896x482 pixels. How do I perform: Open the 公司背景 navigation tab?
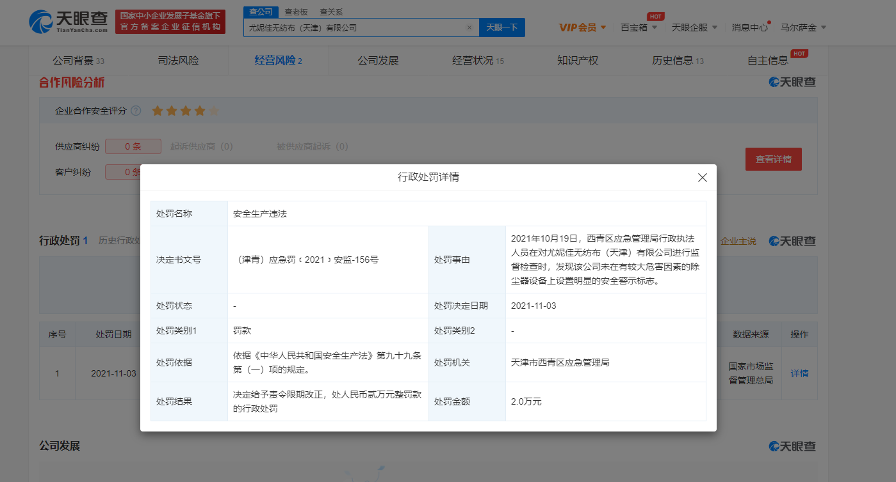point(78,61)
